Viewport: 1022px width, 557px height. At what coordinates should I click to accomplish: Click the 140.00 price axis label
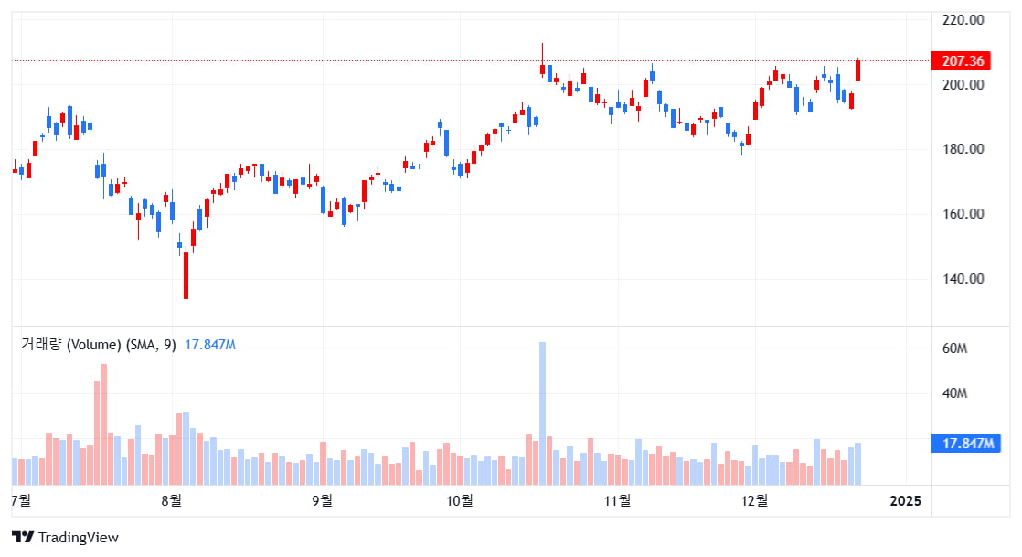pyautogui.click(x=963, y=279)
